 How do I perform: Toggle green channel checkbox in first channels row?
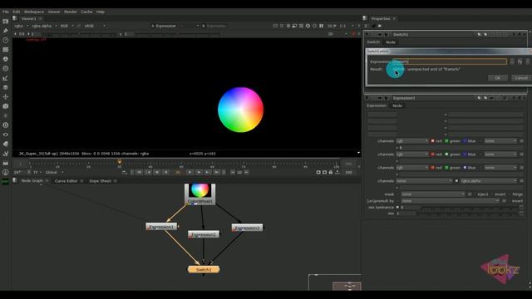(x=446, y=141)
